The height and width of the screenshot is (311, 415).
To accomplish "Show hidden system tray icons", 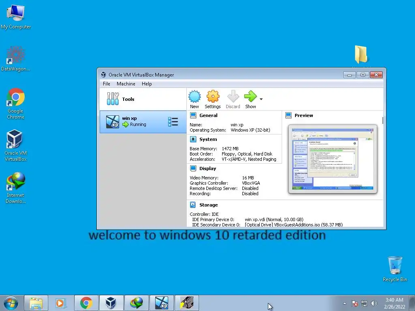I will point(344,303).
